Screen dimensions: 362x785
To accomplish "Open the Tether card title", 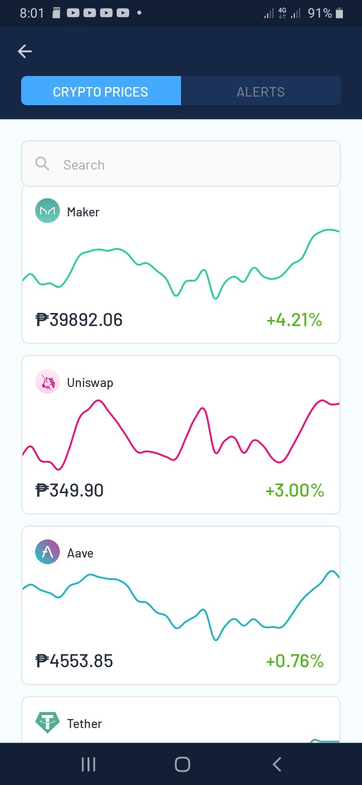I will pos(84,724).
